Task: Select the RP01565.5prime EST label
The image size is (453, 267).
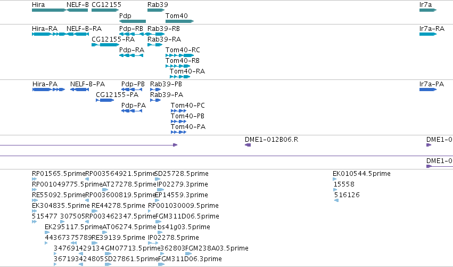Action: [x=59, y=174]
